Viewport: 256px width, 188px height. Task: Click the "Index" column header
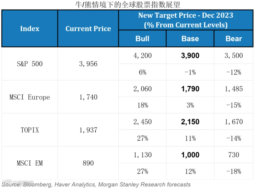[x=30, y=28]
